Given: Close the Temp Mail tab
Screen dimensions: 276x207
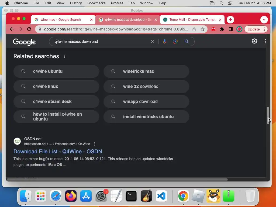Looking at the screenshot, I should pos(220,20).
